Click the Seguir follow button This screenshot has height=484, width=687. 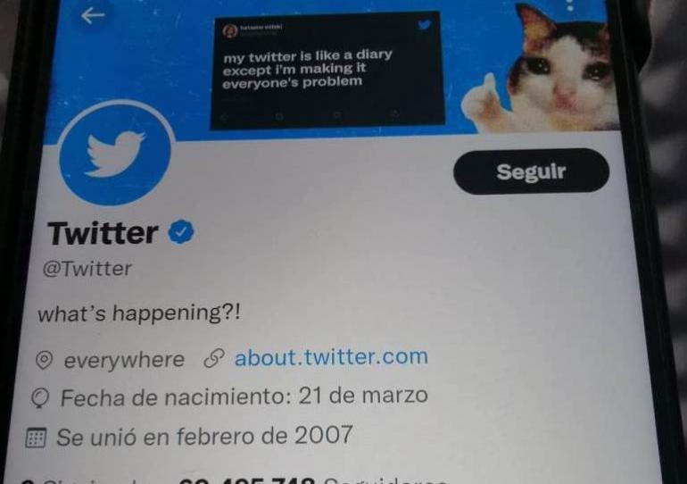tap(531, 171)
